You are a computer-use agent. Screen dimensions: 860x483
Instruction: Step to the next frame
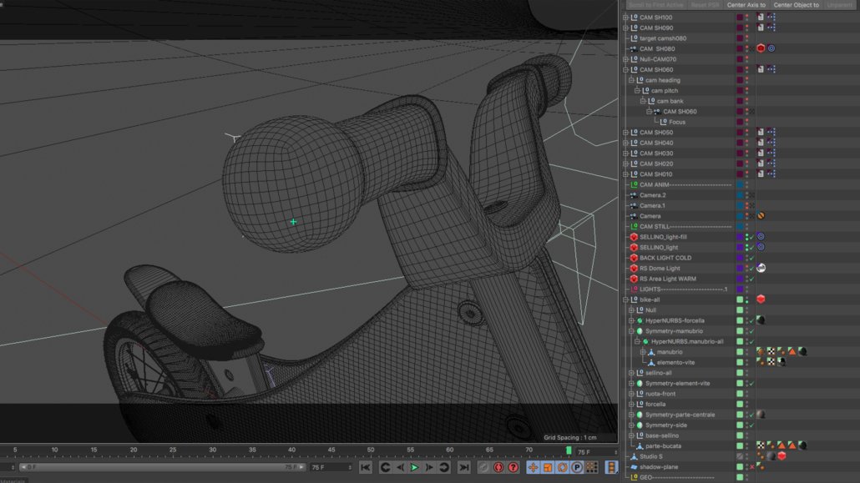tap(429, 467)
